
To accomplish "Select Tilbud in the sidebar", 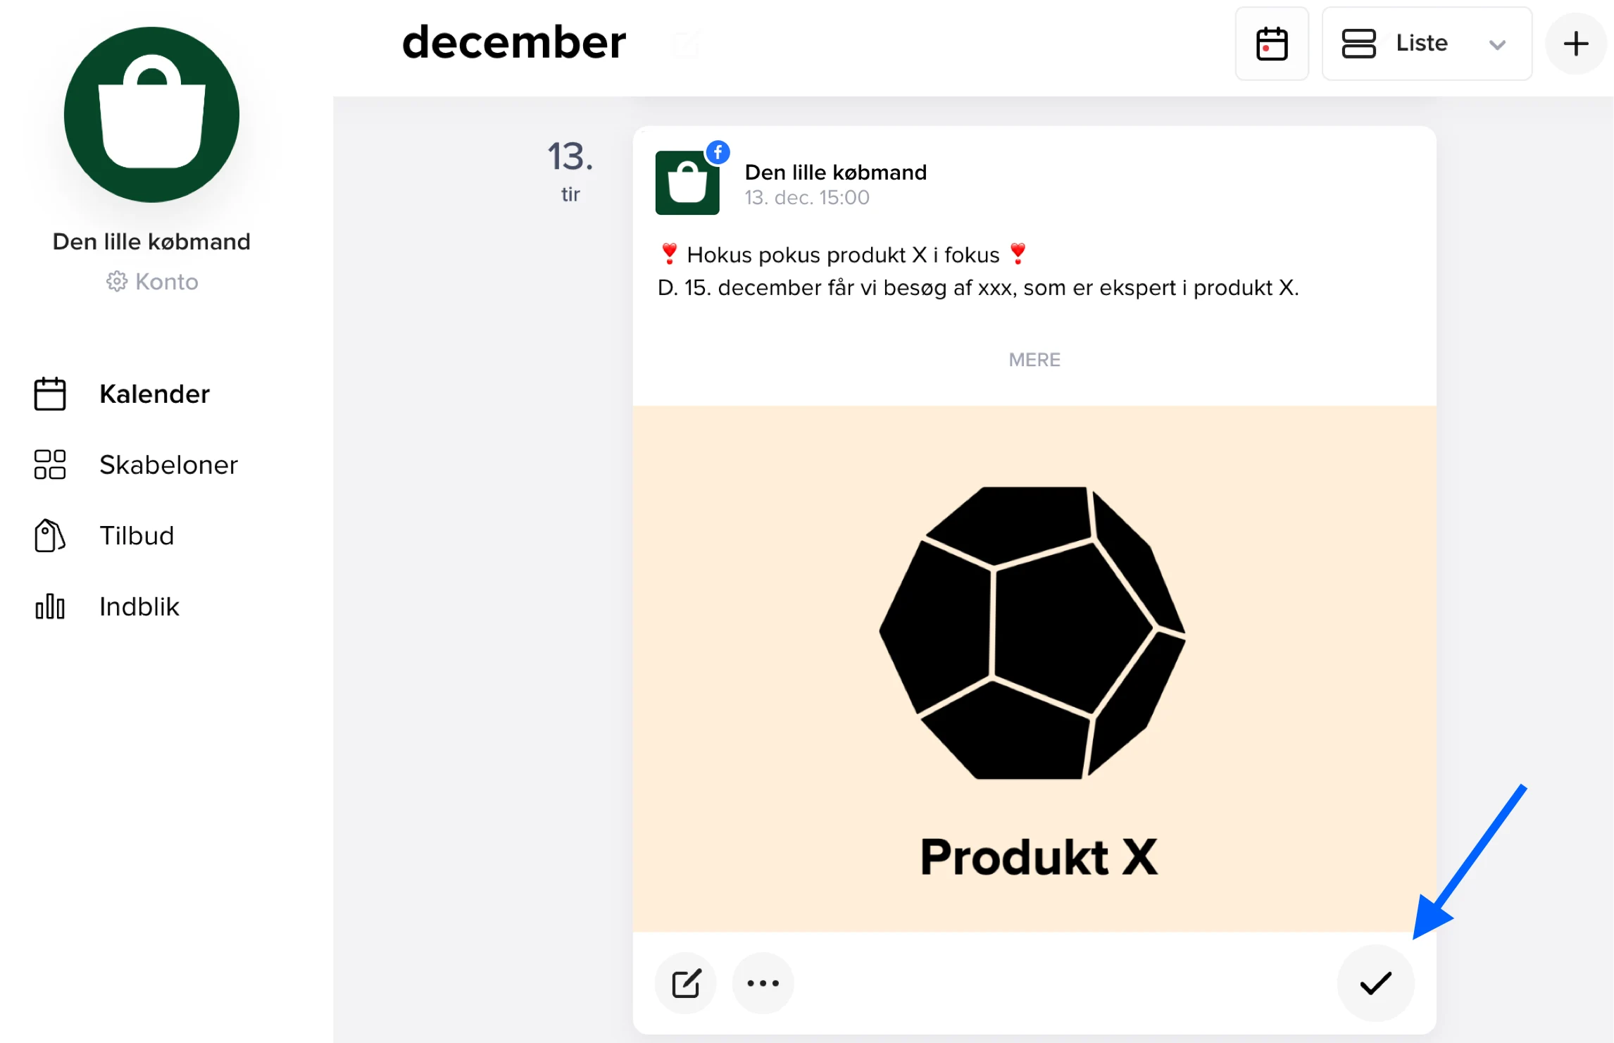I will 137,536.
